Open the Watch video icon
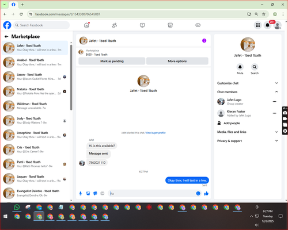This screenshot has height=230, width=288. click(142, 25)
